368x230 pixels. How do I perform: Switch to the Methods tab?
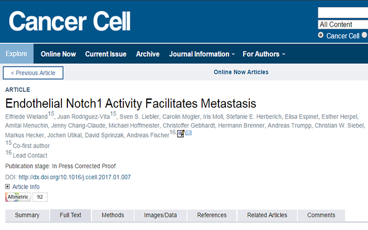tap(113, 215)
